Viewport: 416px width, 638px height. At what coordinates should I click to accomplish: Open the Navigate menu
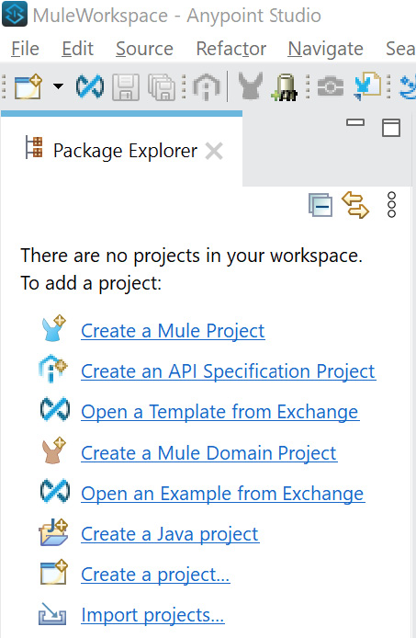(x=326, y=49)
